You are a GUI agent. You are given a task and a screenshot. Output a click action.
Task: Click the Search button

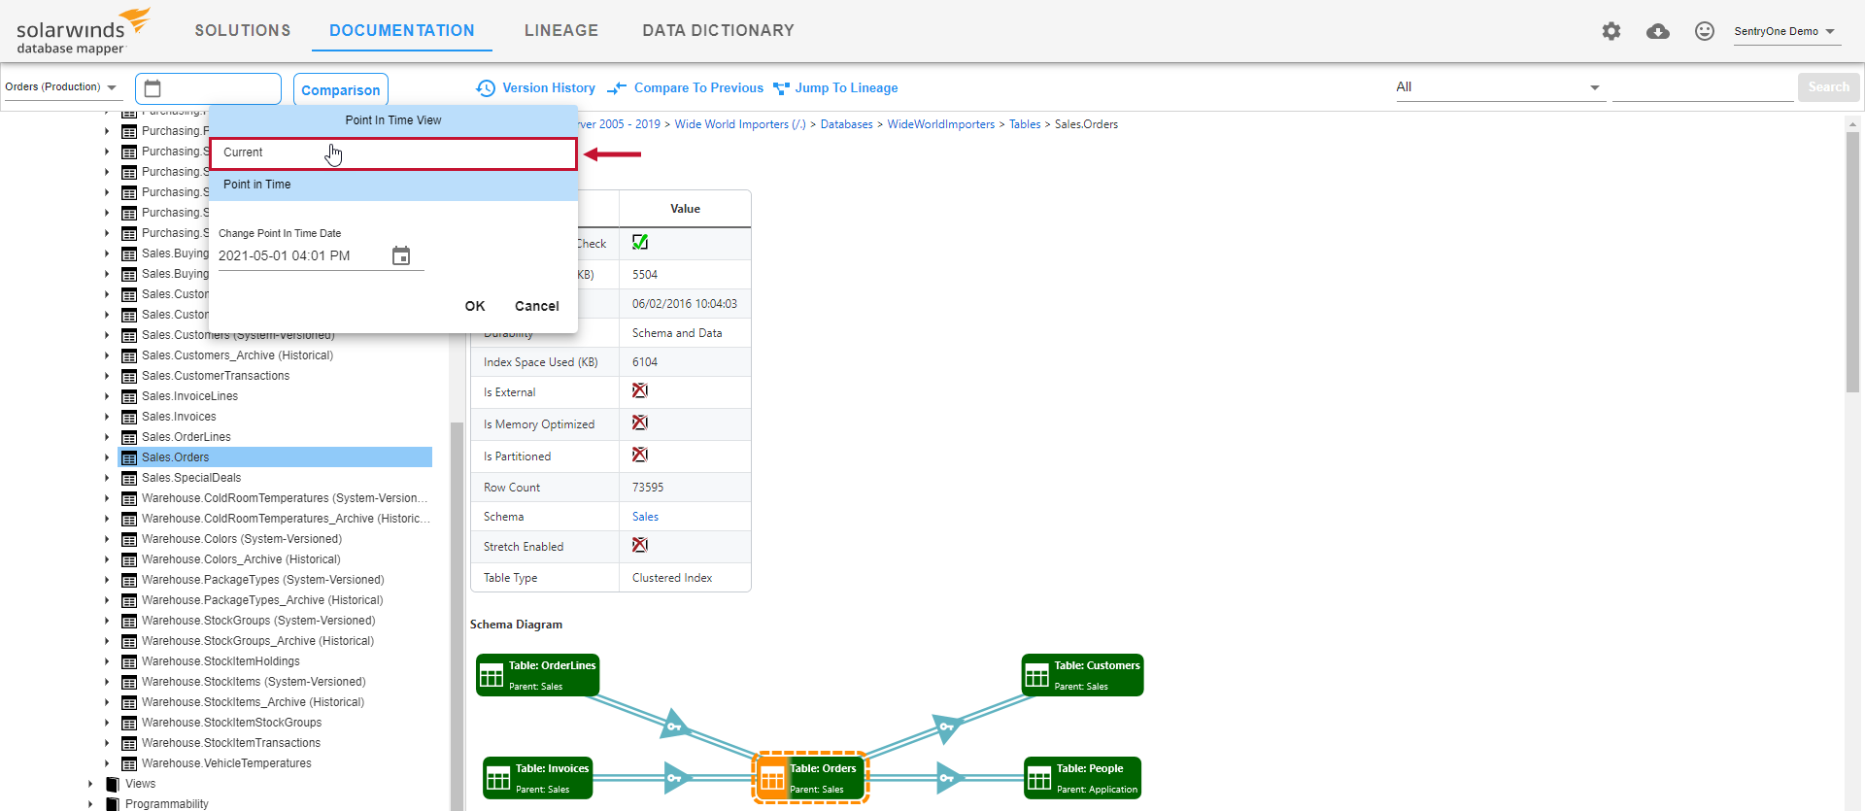[x=1829, y=87]
